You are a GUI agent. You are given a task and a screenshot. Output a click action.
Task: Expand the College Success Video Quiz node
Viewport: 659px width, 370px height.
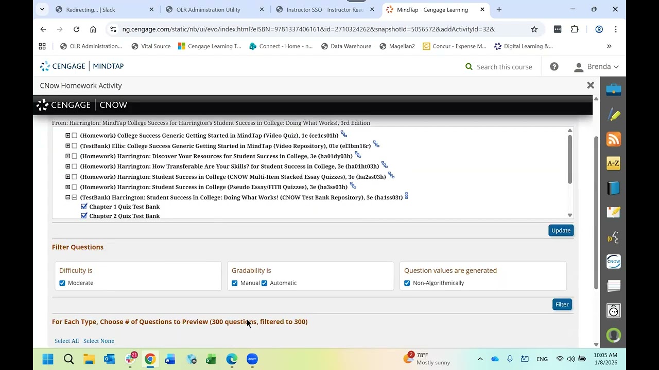pyautogui.click(x=67, y=136)
